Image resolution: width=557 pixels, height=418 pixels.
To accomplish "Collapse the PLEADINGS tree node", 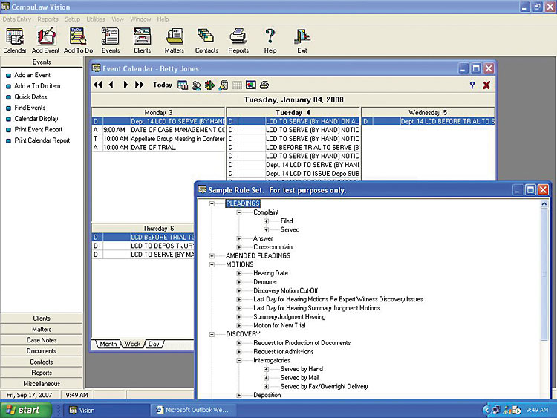I will click(212, 204).
